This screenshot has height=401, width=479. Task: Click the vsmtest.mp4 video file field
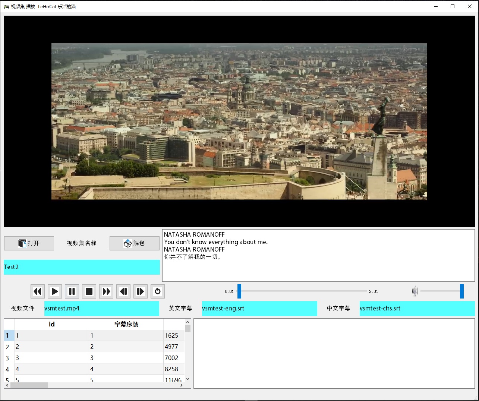[102, 309]
